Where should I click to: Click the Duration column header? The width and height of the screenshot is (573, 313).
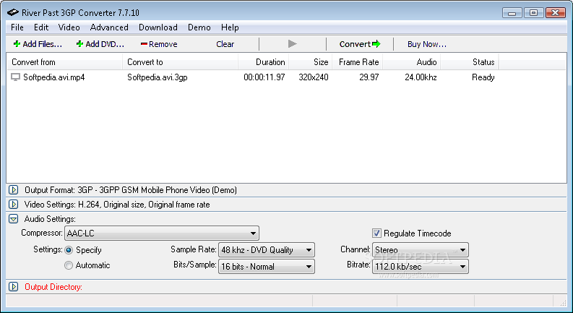[x=264, y=62]
